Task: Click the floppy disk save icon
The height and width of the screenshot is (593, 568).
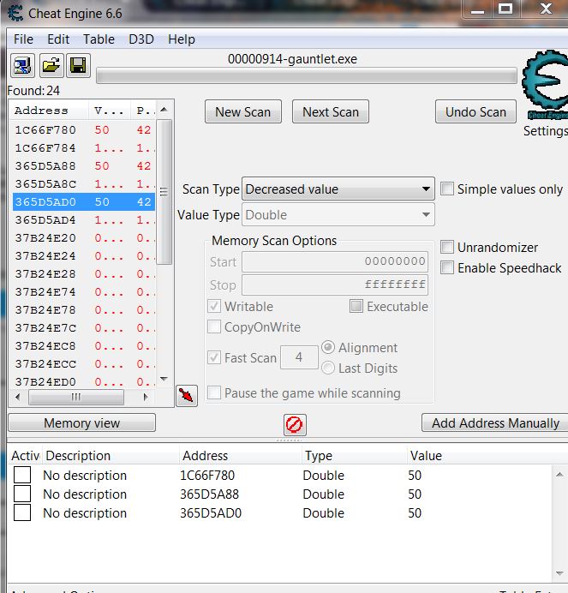Action: pos(78,65)
